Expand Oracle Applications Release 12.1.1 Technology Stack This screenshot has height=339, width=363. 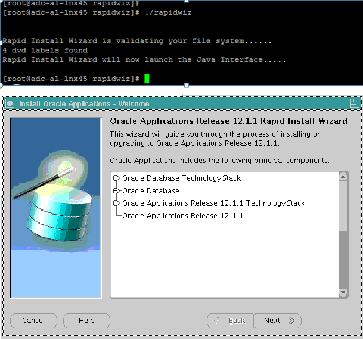(x=116, y=203)
